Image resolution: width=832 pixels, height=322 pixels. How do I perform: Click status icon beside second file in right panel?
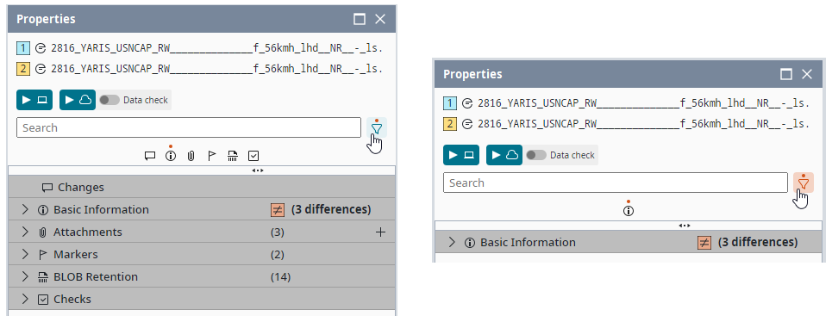click(x=467, y=124)
